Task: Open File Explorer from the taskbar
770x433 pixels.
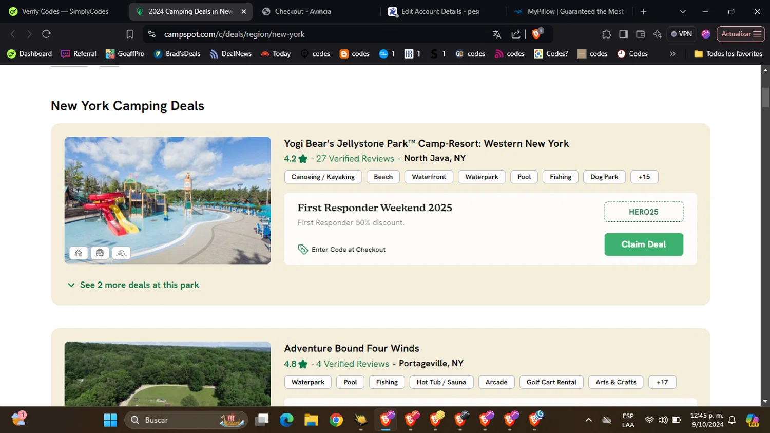Action: point(311,420)
